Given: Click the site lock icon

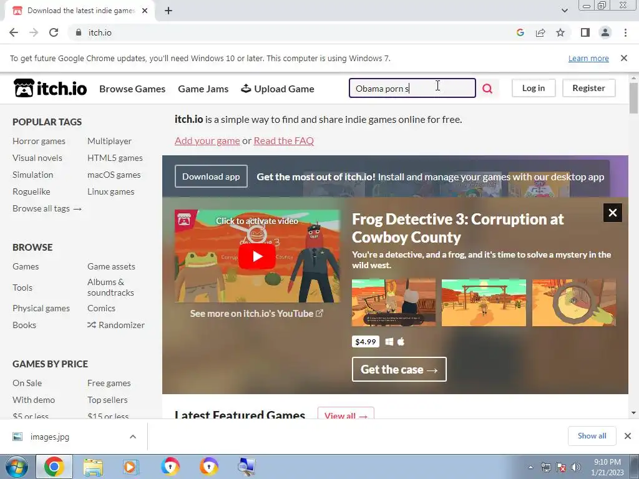Looking at the screenshot, I should 79,32.
